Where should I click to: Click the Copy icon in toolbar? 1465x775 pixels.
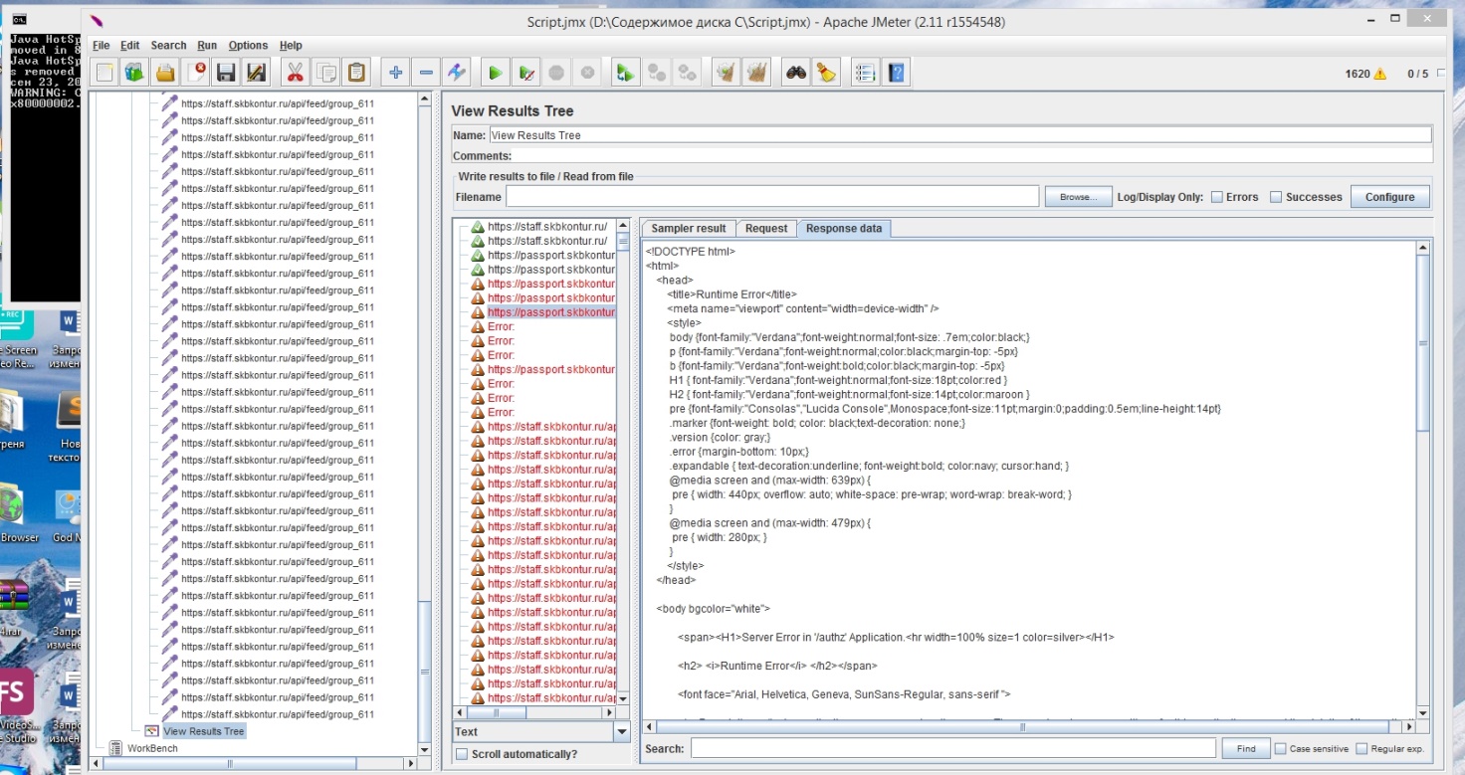[x=325, y=72]
